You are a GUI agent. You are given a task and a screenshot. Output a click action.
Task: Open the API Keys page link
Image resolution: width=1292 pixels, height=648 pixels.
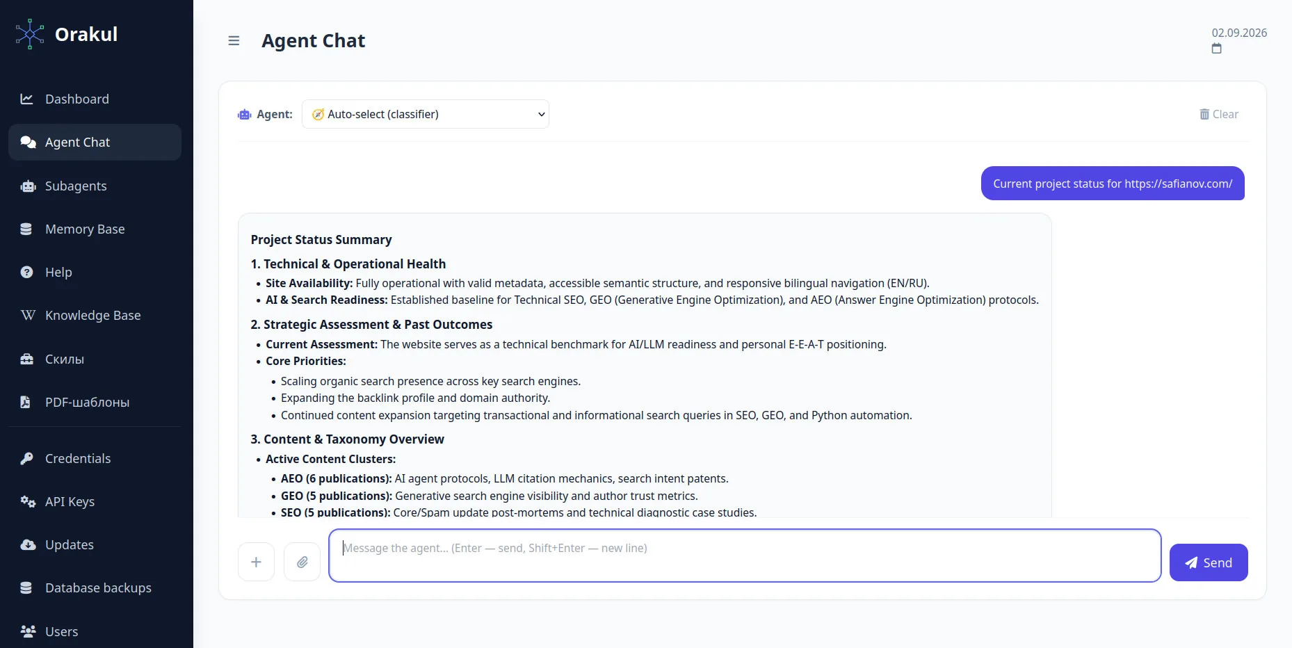(95, 502)
